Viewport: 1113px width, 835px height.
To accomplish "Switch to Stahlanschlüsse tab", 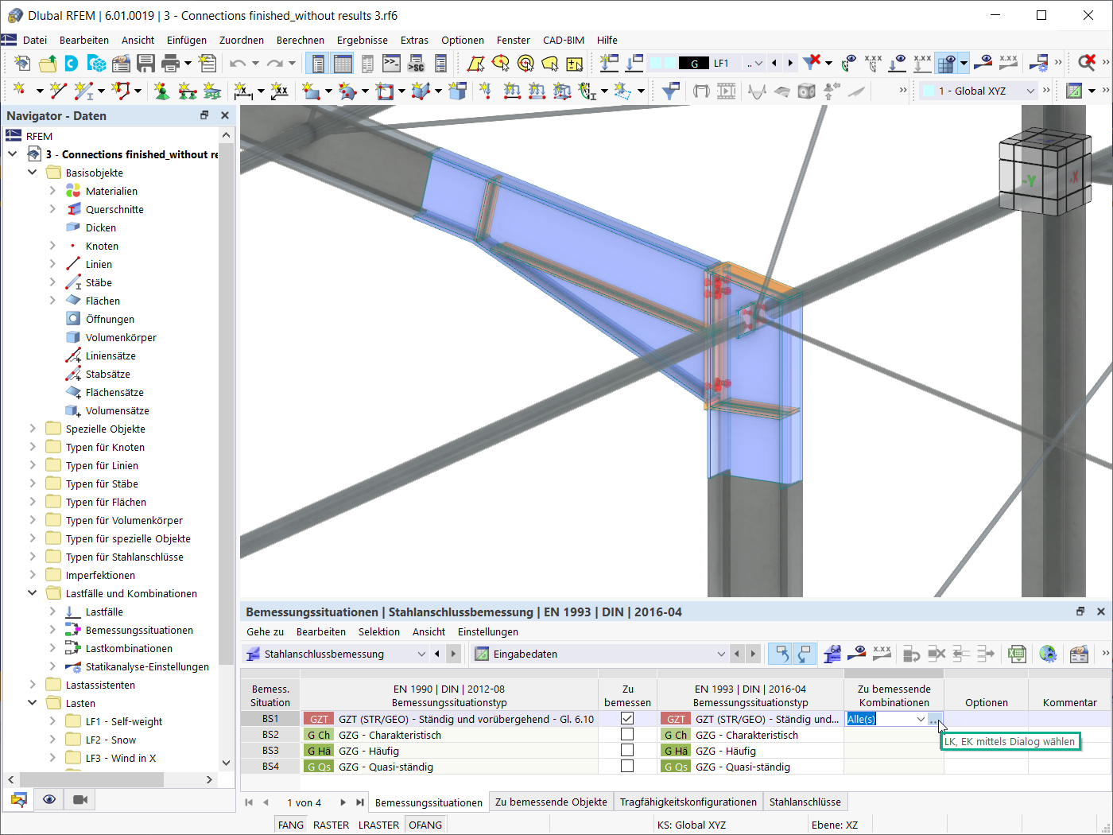I will [x=805, y=802].
